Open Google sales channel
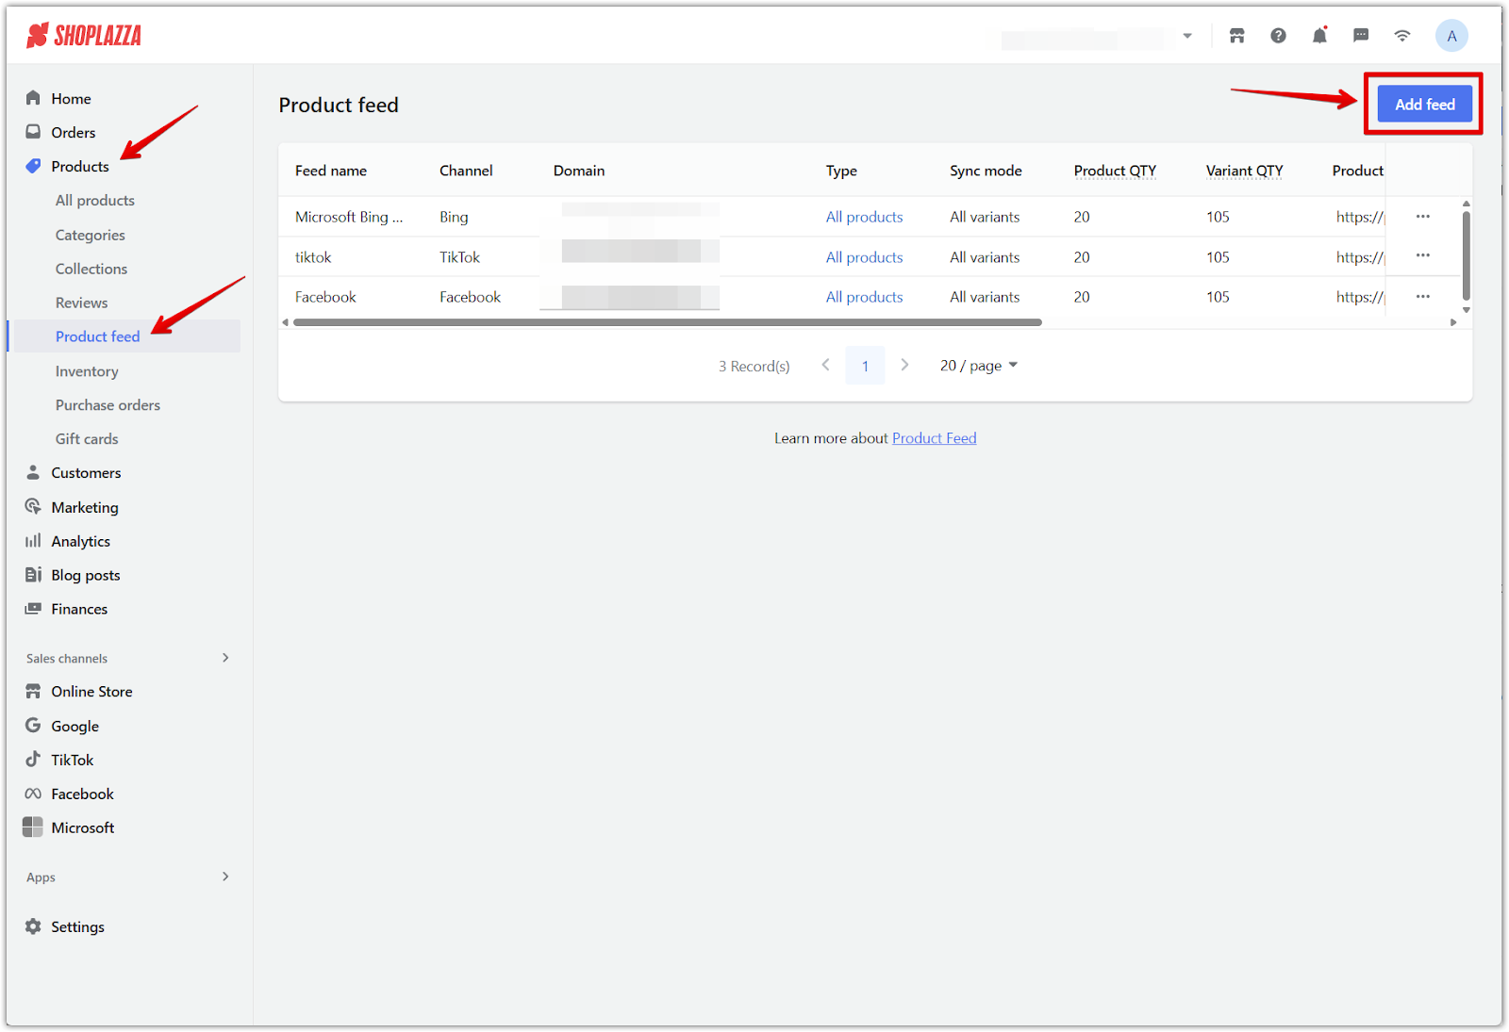The height and width of the screenshot is (1032, 1509). (75, 726)
